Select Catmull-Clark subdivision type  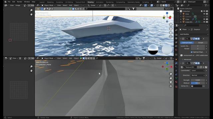click(187, 43)
